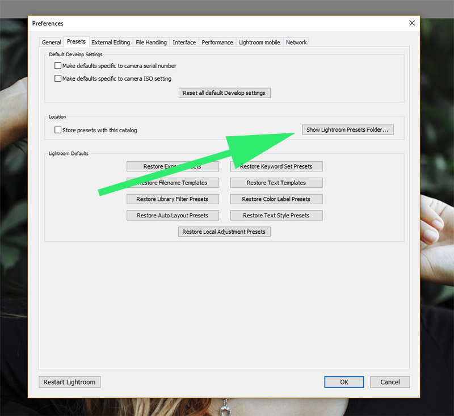The height and width of the screenshot is (416, 454).
Task: Click Reset all default Develop settings
Action: [x=224, y=93]
